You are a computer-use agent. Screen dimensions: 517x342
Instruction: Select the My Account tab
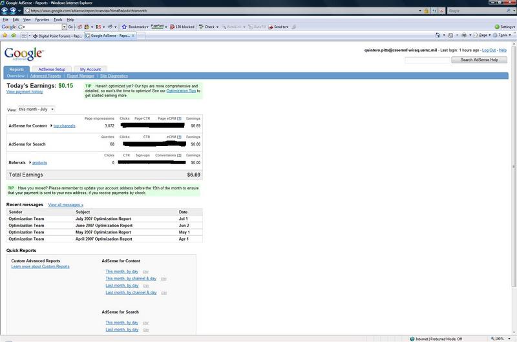tap(90, 69)
